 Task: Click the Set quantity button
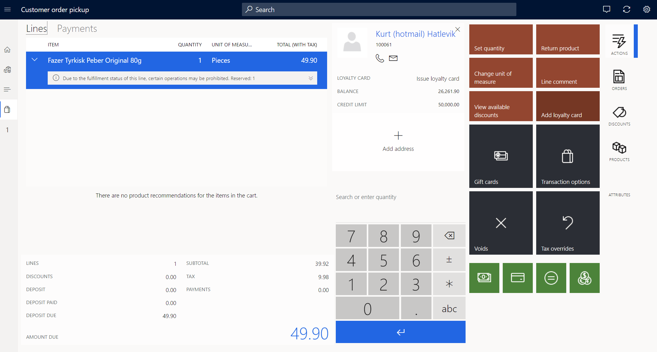pos(501,40)
